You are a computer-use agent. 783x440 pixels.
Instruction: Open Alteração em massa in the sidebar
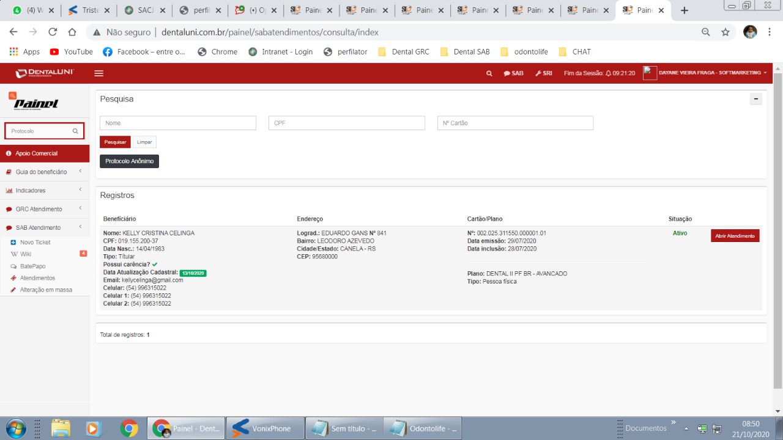pos(46,290)
